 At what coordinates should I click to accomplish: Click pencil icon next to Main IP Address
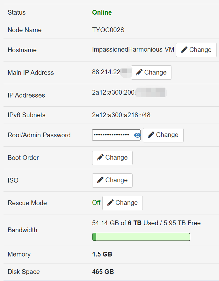[x=139, y=73]
